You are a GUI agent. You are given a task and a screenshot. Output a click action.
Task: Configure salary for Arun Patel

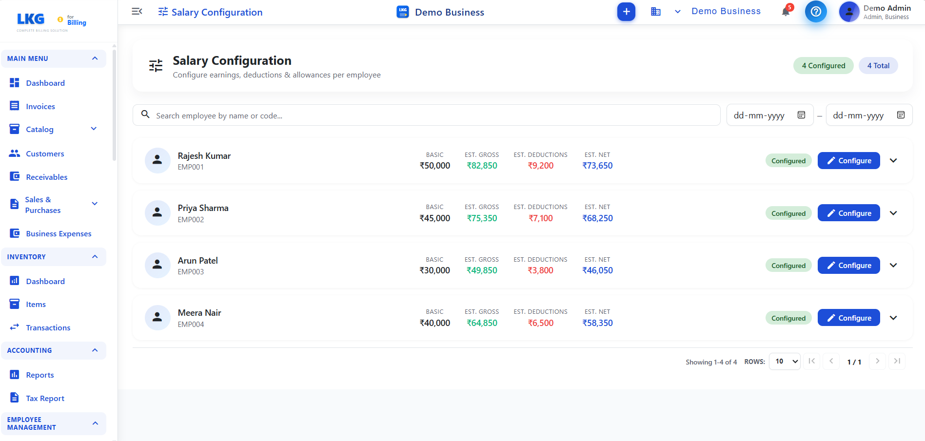[848, 265]
